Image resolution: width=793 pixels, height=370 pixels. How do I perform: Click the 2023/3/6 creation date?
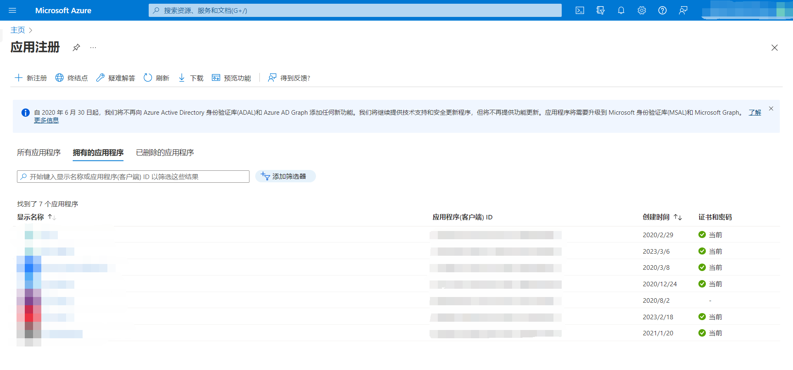coord(656,251)
